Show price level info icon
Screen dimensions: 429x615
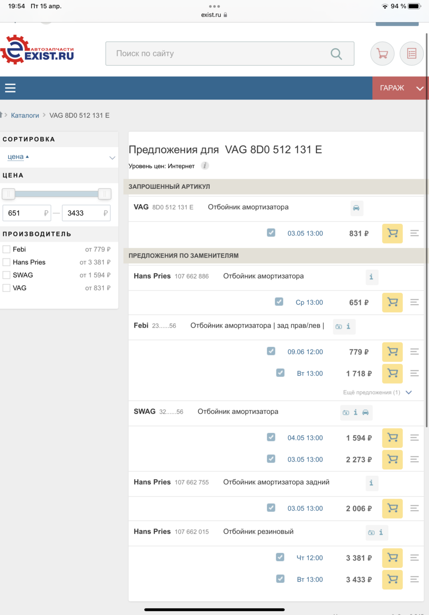205,166
